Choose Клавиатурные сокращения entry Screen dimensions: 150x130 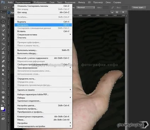pyautogui.click(x=43, y=117)
